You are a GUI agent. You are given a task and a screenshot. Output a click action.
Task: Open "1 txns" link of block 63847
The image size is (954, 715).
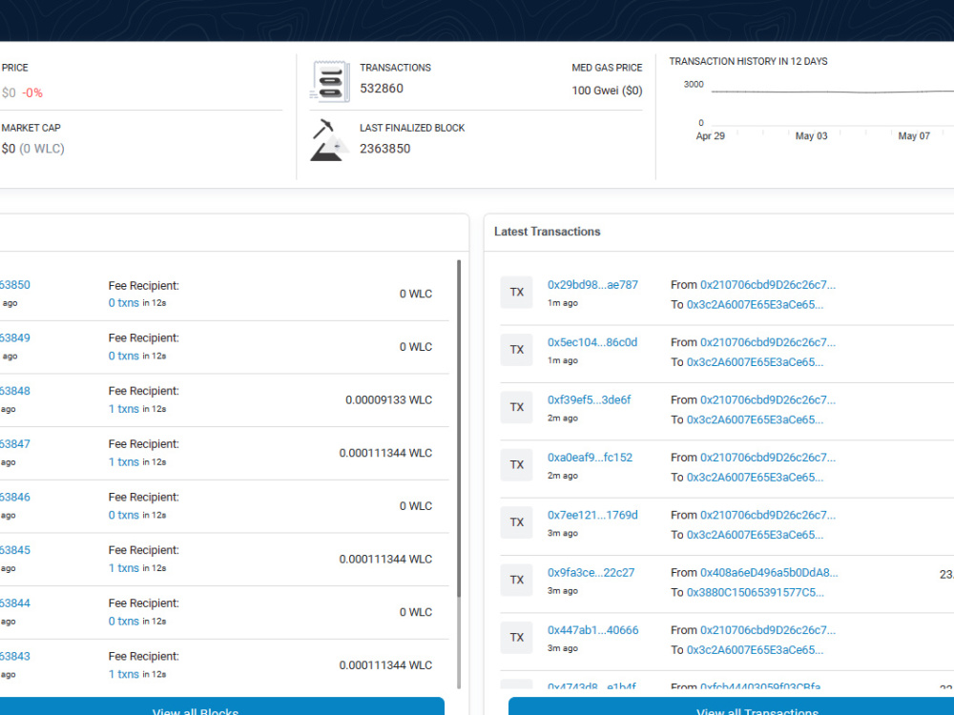123,462
